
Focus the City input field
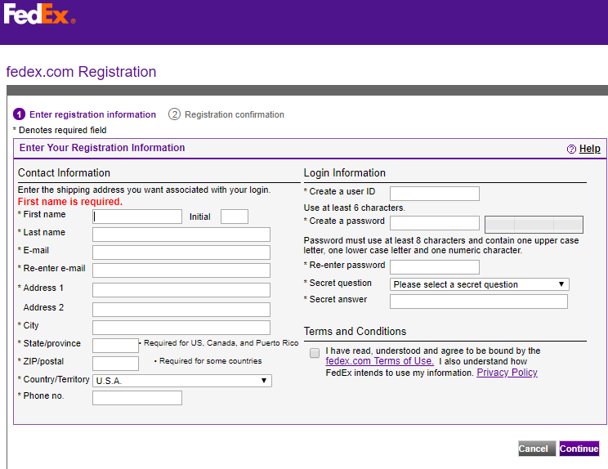pos(181,328)
